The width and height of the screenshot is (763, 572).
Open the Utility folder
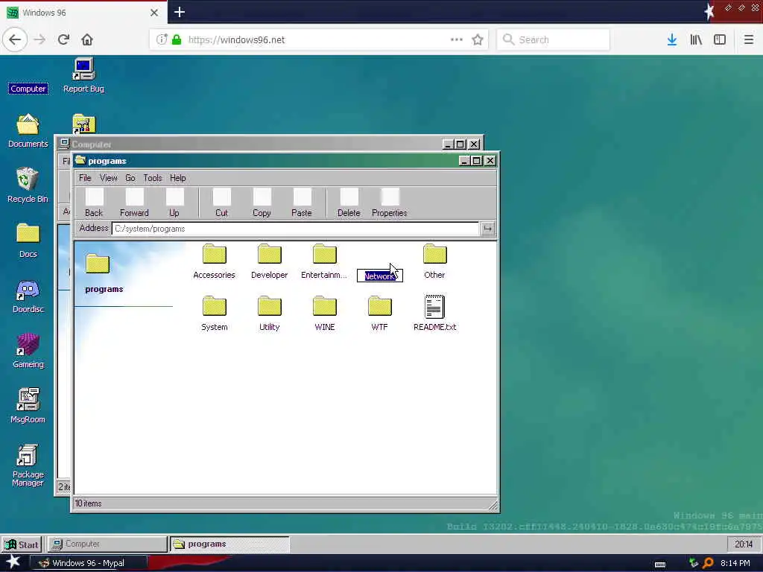pyautogui.click(x=269, y=314)
